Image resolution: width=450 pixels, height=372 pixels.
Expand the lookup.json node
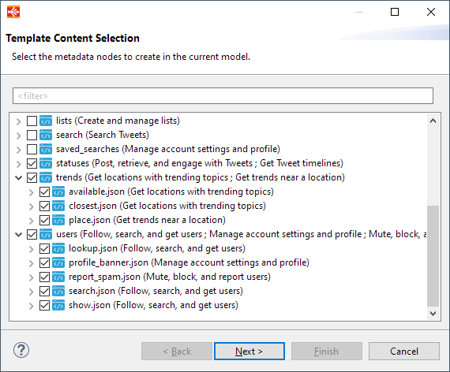pyautogui.click(x=32, y=249)
